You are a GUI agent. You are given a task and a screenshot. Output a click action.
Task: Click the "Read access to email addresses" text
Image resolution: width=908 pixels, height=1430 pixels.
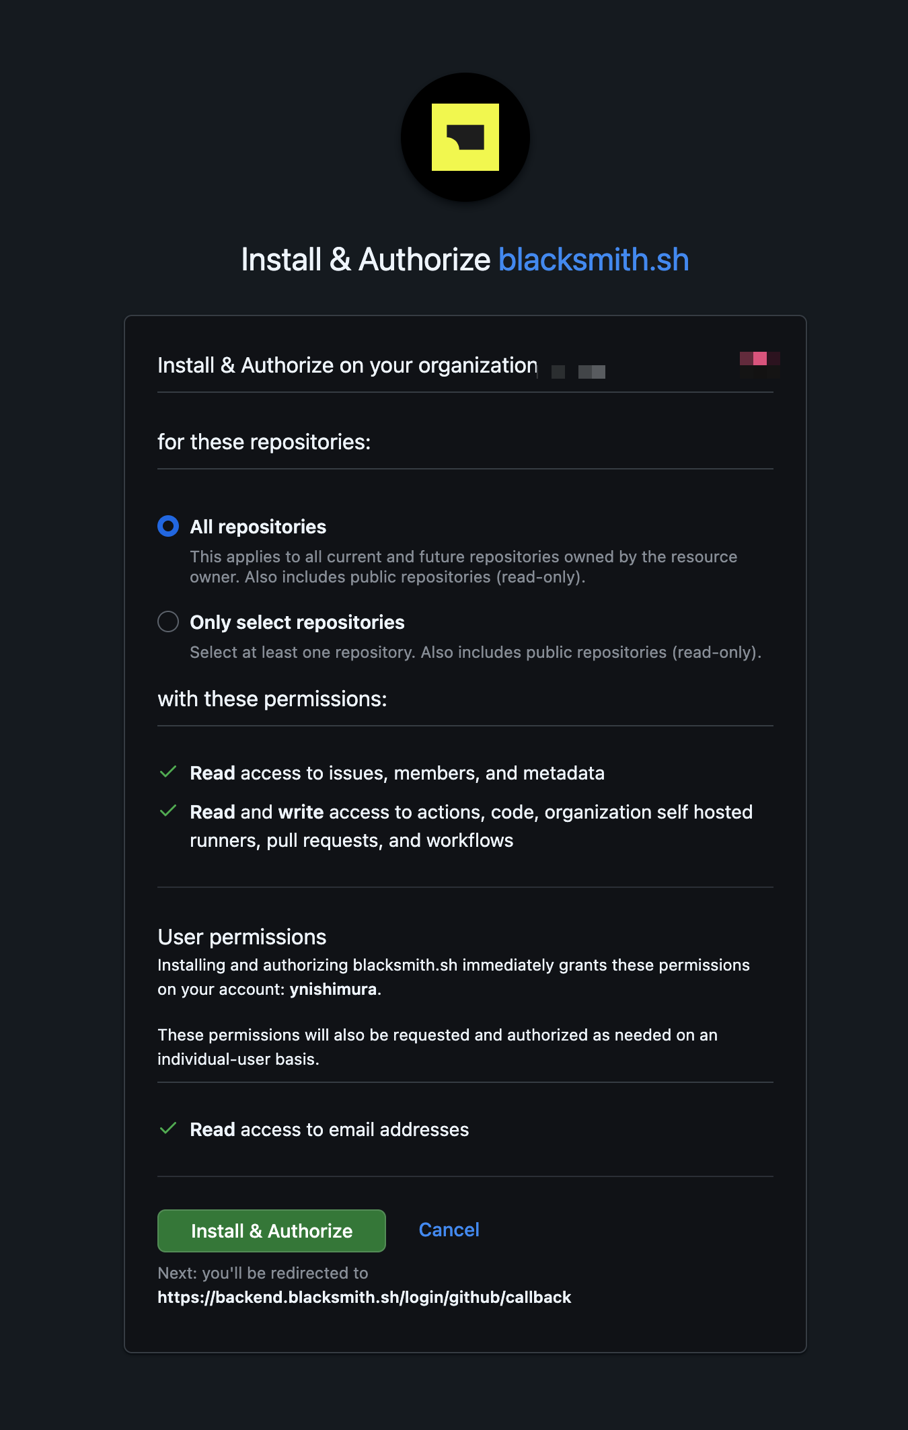(x=329, y=1130)
